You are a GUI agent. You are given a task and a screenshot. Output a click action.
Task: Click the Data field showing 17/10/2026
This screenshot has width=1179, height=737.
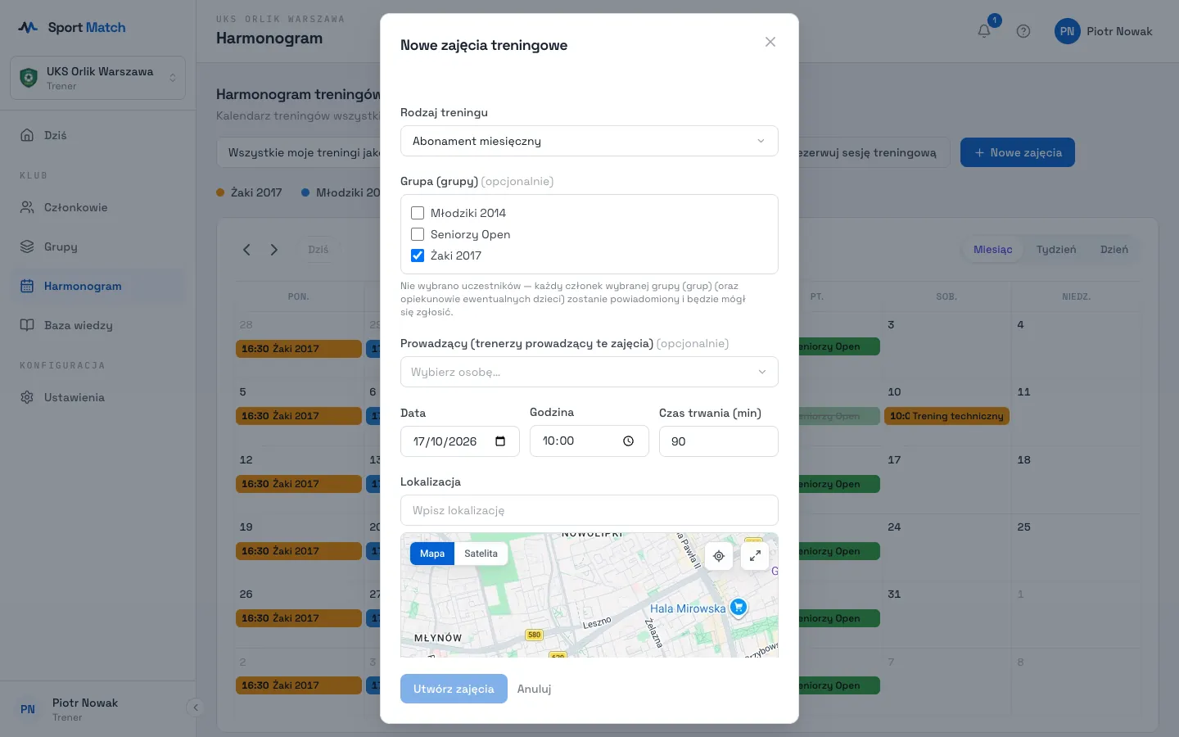459,441
